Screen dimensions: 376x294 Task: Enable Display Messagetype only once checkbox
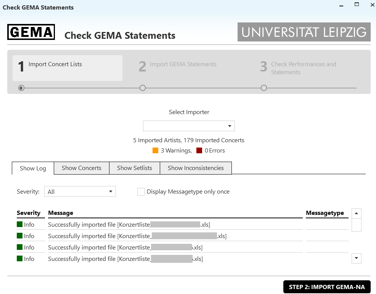tap(141, 192)
